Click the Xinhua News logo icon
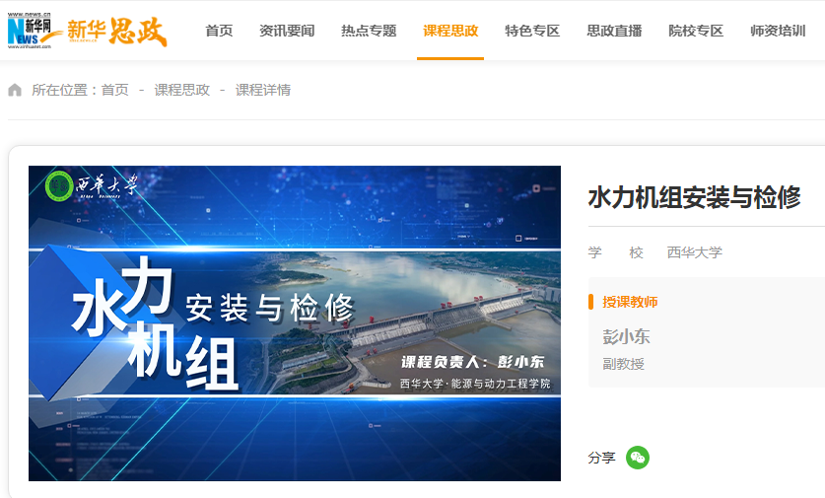This screenshot has height=498, width=825. (30, 31)
